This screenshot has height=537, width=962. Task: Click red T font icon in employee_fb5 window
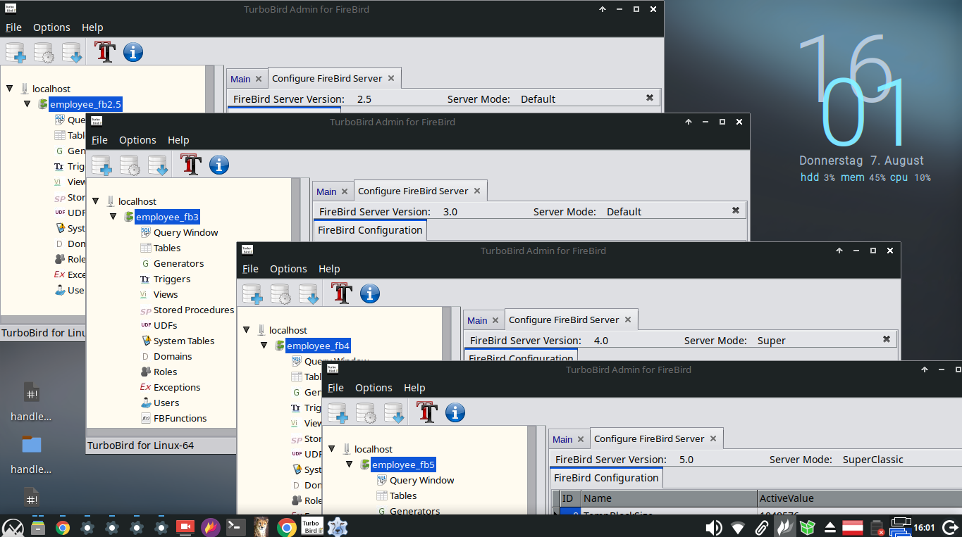click(427, 412)
